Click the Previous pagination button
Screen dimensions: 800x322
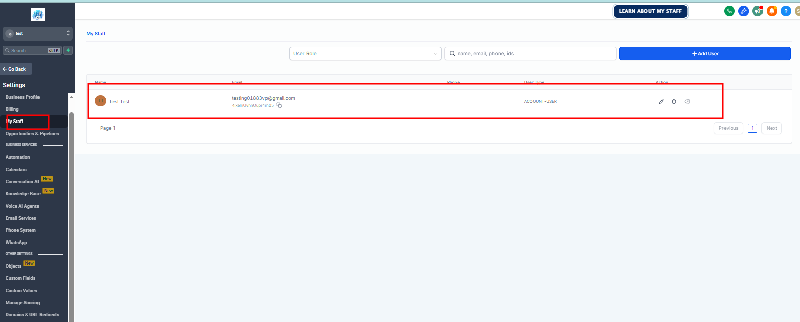coord(729,128)
